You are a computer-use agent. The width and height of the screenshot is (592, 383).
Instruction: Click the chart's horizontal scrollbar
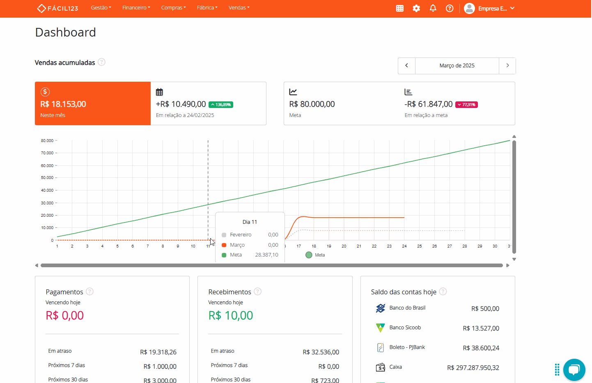click(x=271, y=266)
